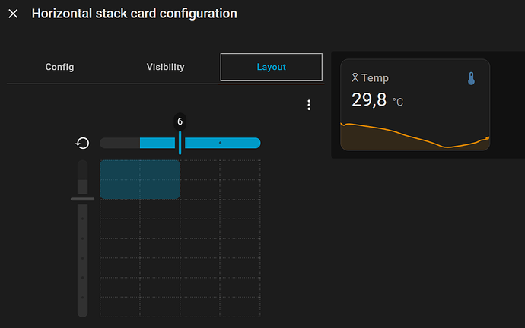Select the Layout tab
This screenshot has width=525, height=328.
point(272,67)
